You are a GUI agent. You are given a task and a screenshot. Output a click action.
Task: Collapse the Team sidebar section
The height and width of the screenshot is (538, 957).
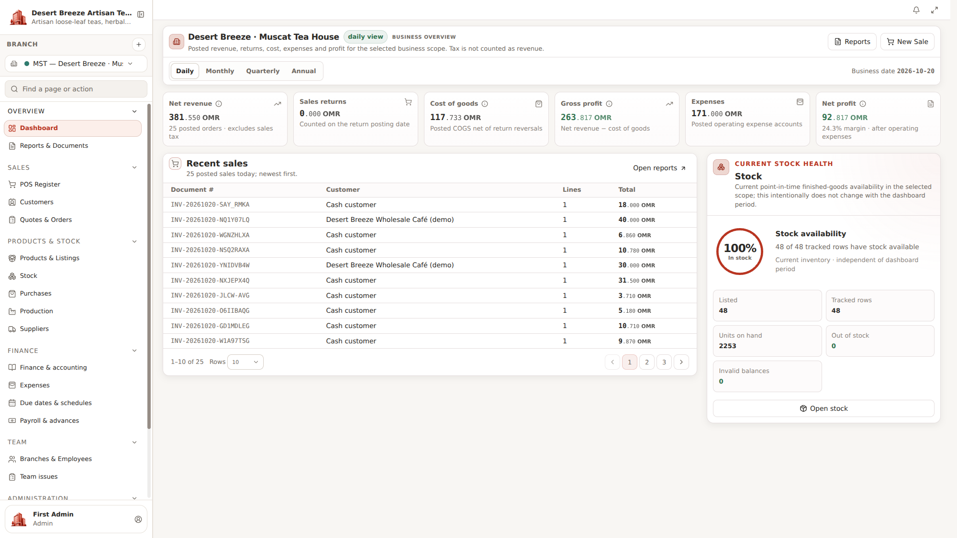coord(134,442)
